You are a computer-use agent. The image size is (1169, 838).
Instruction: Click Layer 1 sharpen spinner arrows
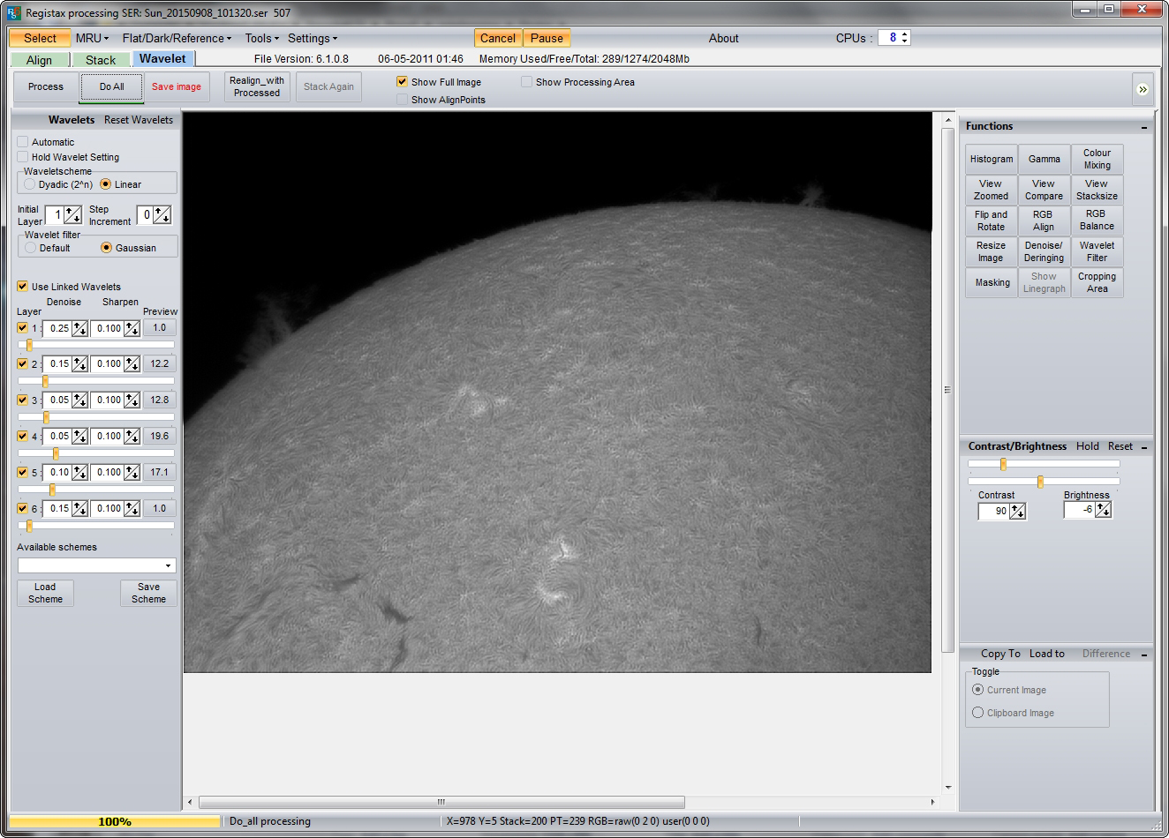132,328
